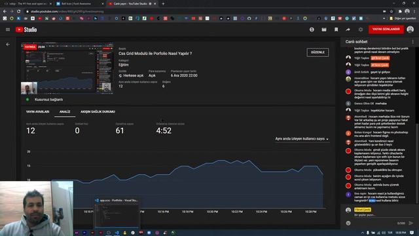The width and height of the screenshot is (419, 236).
Task: Click 'Kusursuz bağlantı' connection status
Action: coord(49,100)
